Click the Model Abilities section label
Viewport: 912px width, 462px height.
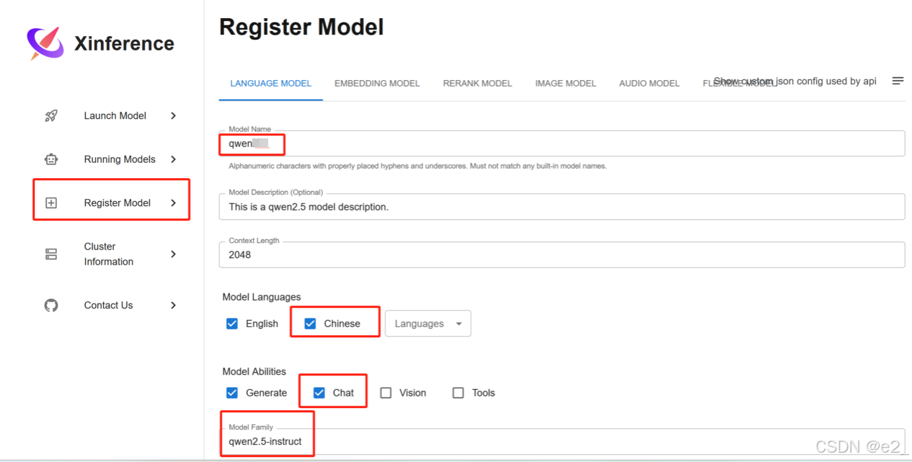254,372
